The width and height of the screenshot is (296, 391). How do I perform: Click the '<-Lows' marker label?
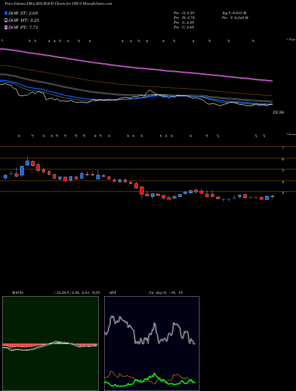[291, 134]
